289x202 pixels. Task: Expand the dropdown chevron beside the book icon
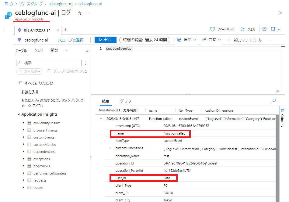(x=279, y=29)
